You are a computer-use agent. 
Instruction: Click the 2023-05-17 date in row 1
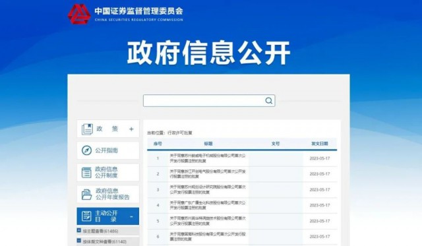pos(320,158)
